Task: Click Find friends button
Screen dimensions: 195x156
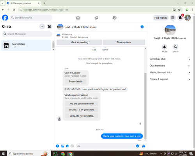Action: coord(161,18)
